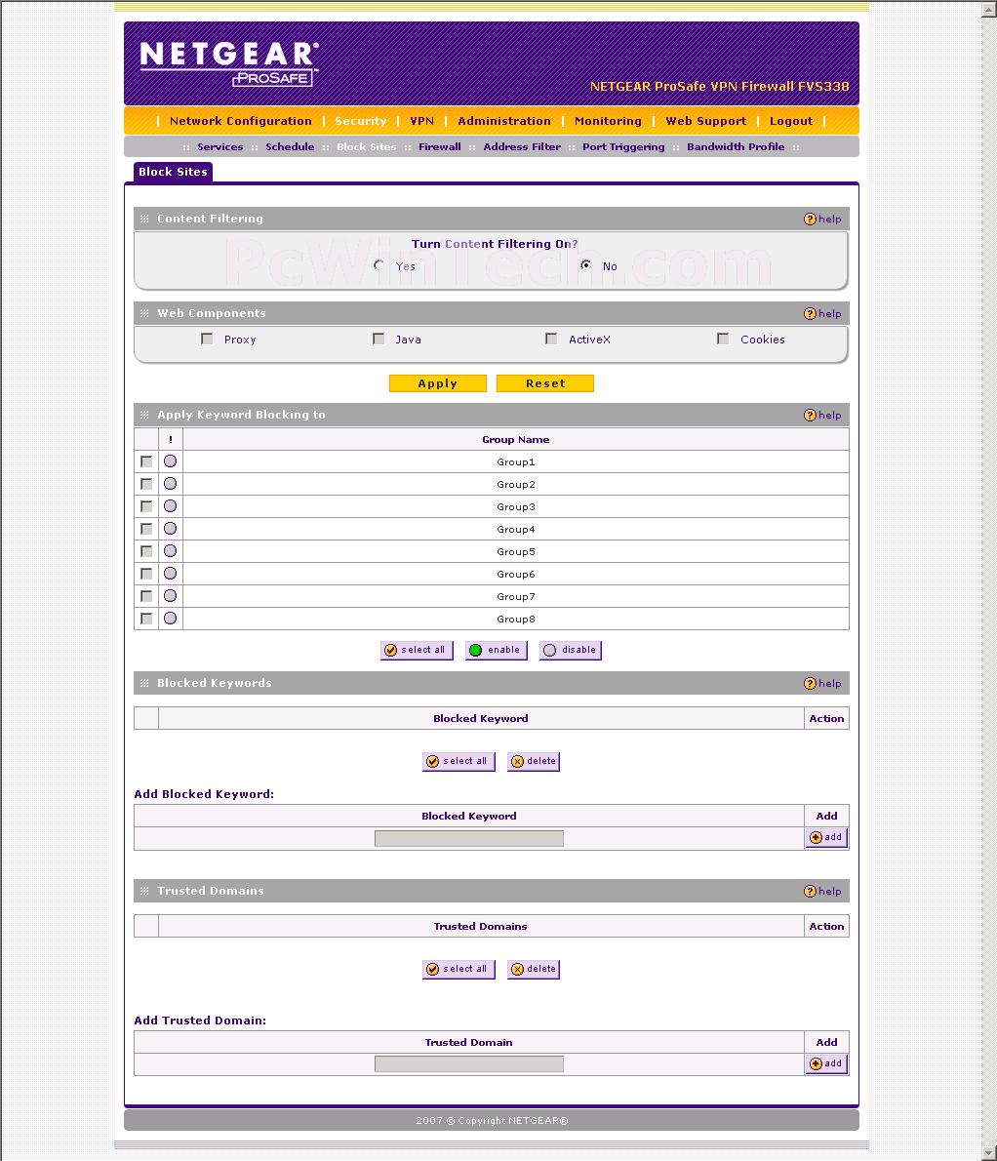This screenshot has height=1161, width=997.
Task: Click the Apply button
Action: coord(437,383)
